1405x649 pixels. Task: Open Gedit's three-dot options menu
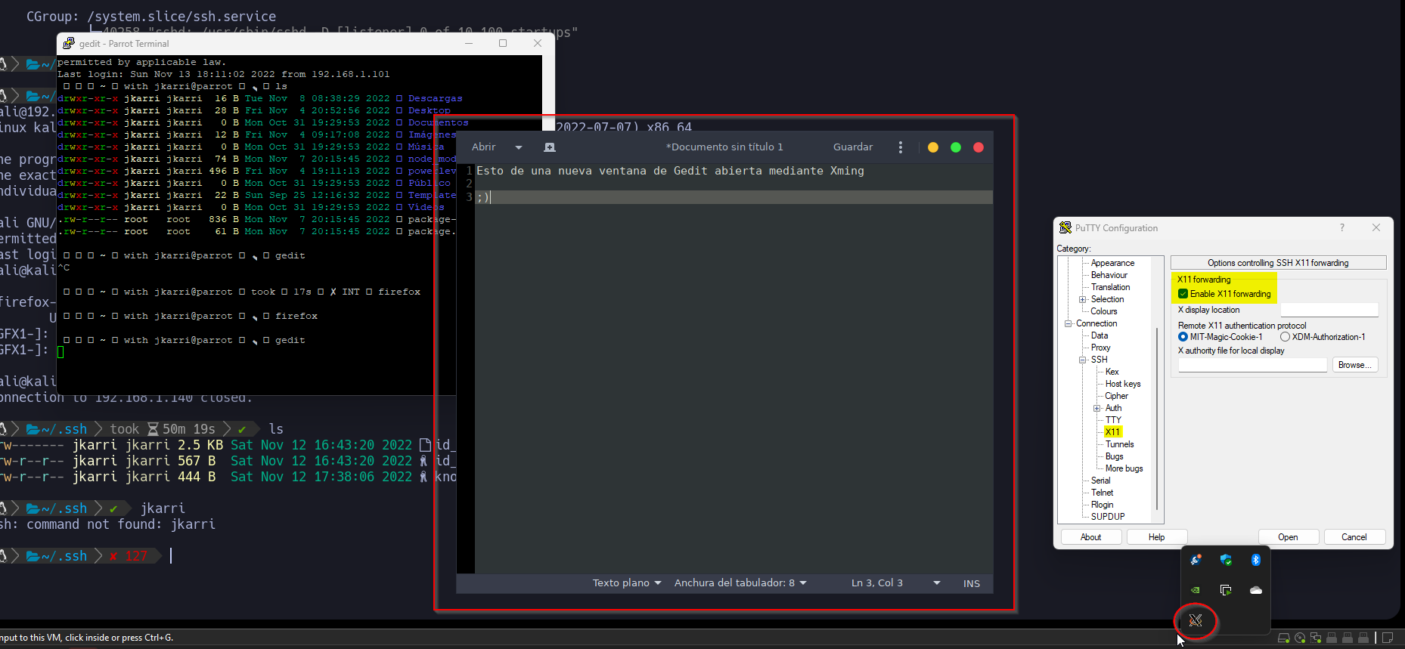click(x=900, y=147)
